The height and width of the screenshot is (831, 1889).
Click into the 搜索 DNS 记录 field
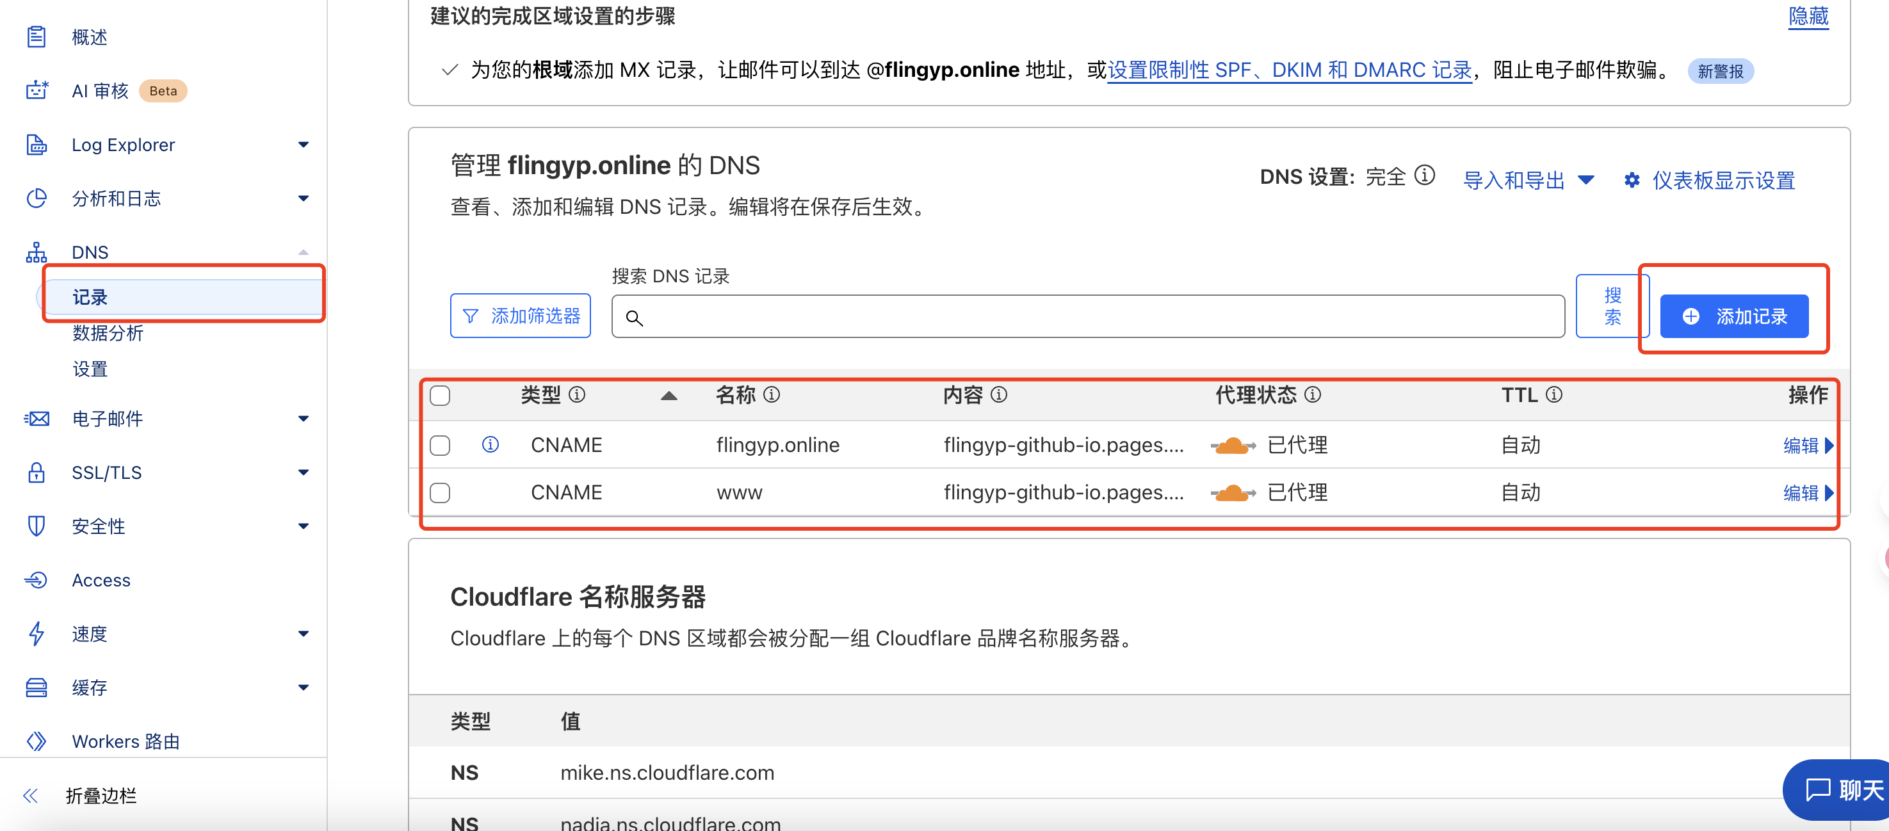pos(1088,317)
